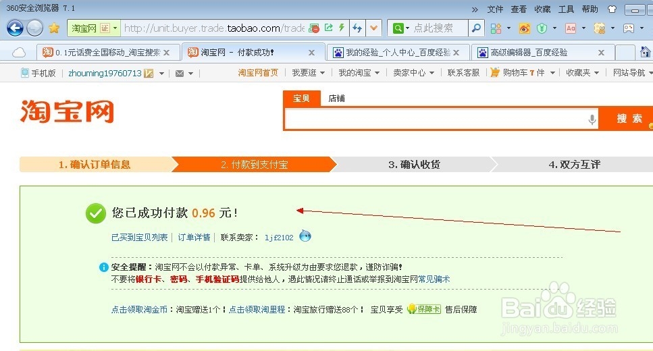653x351 pixels.
Task: Close the 淘宝网 - 付款成功 tab
Action: pyautogui.click(x=311, y=53)
